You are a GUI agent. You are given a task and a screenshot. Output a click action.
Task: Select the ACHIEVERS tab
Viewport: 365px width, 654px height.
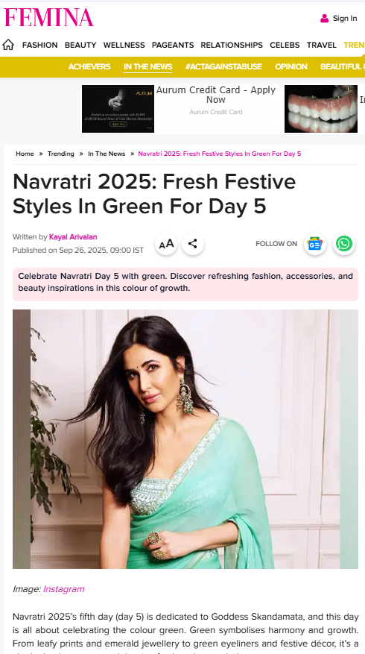point(89,66)
